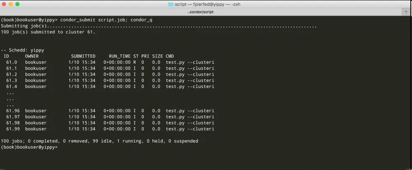Viewport: 412px width, 170px height.
Task: Select the ..condor/script tab
Action: coord(201,12)
